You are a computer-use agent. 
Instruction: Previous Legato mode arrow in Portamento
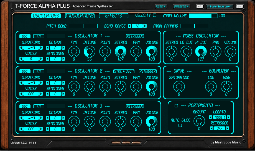click(211, 117)
